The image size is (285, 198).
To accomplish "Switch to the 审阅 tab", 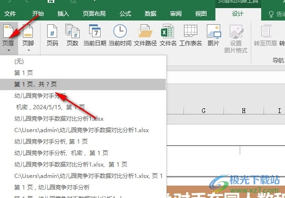I will tap(176, 14).
